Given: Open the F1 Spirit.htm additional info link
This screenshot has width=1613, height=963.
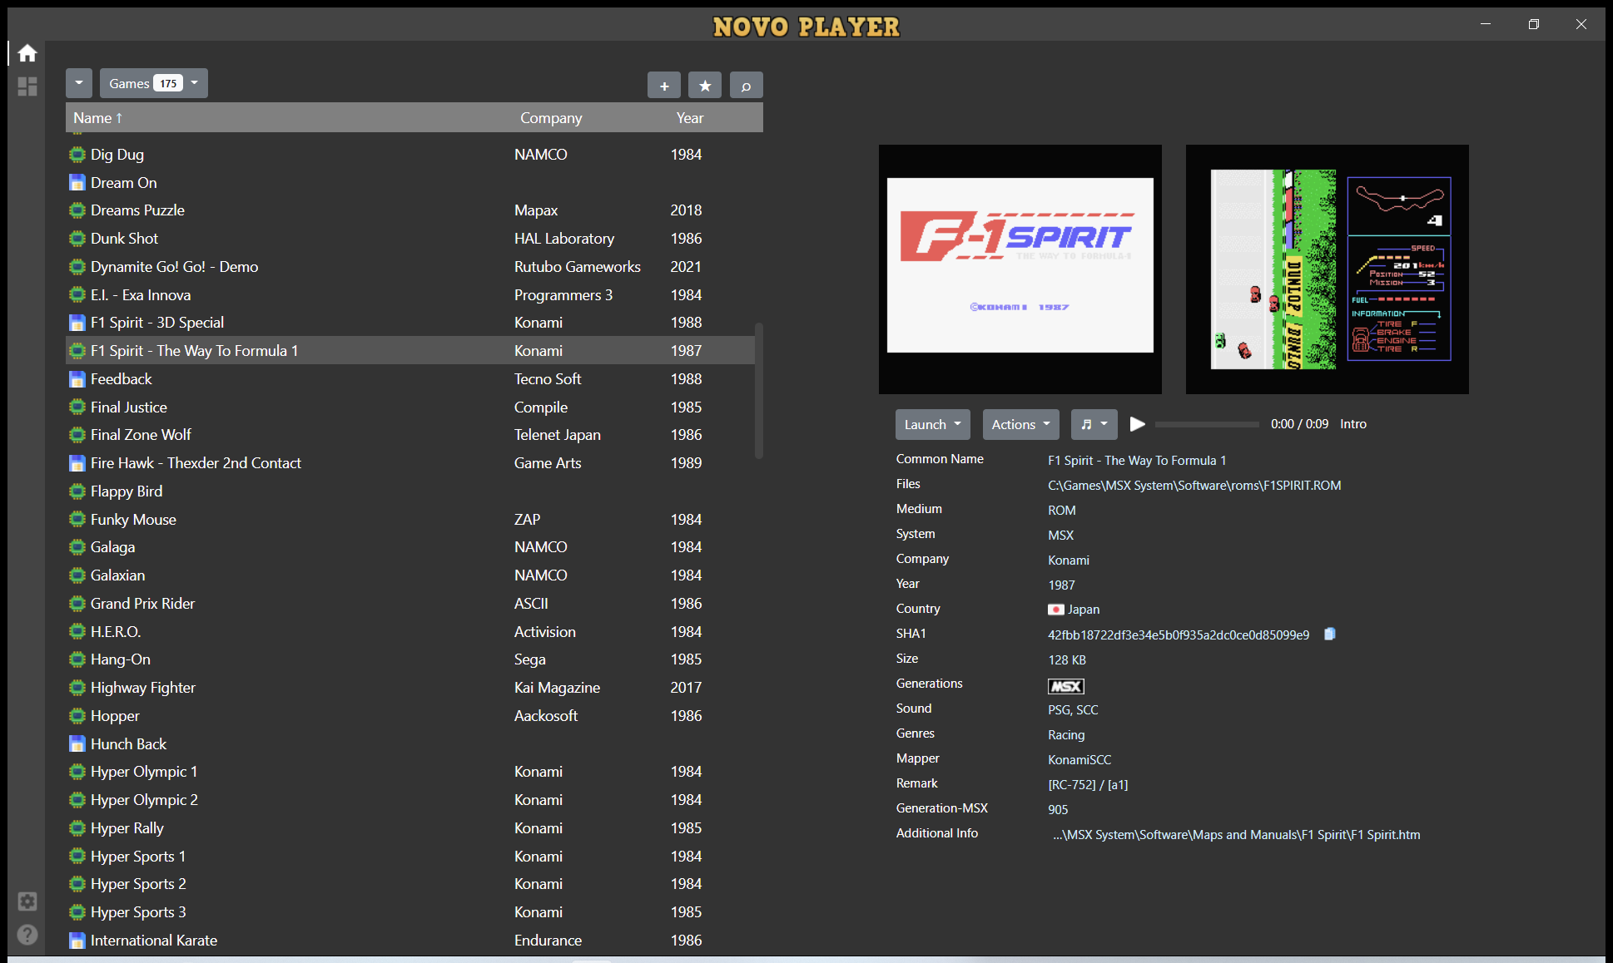Looking at the screenshot, I should click(x=1236, y=834).
